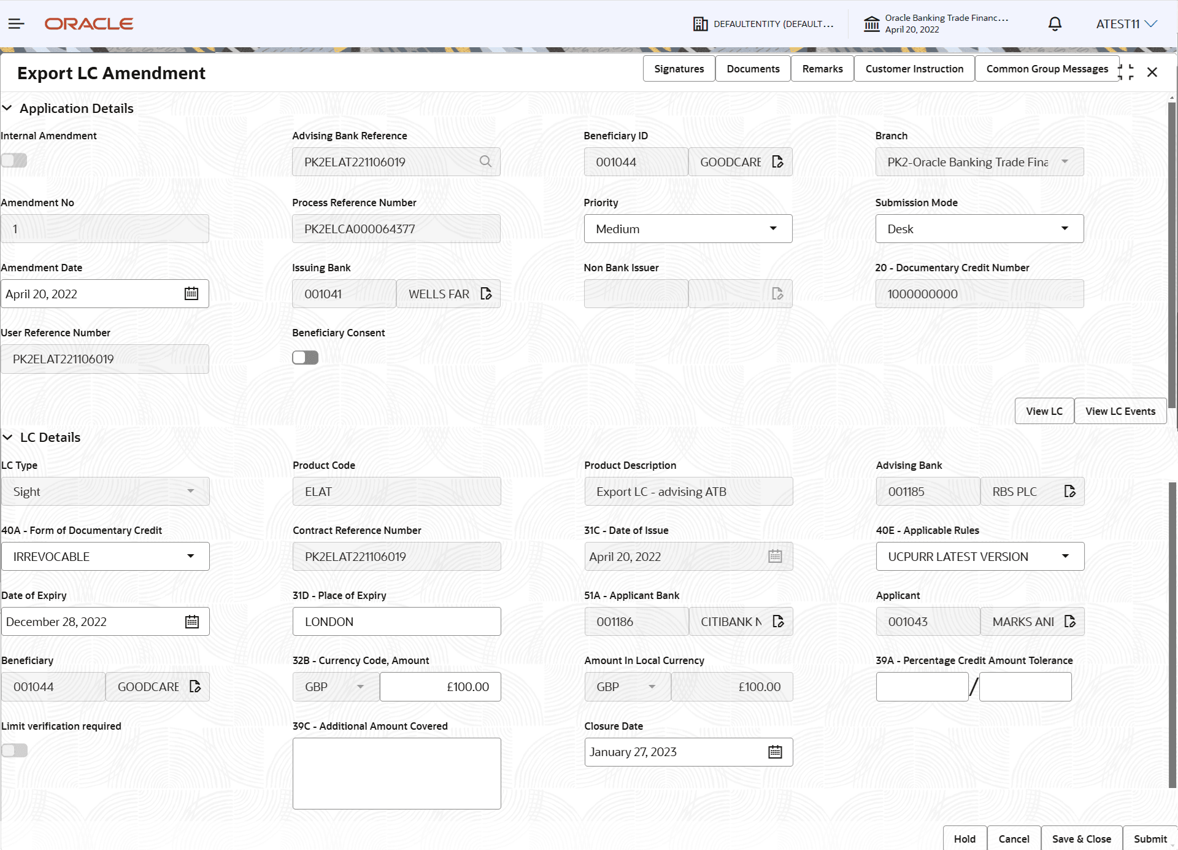This screenshot has width=1178, height=850.
Task: Open the Customer Instruction tab
Action: click(914, 69)
